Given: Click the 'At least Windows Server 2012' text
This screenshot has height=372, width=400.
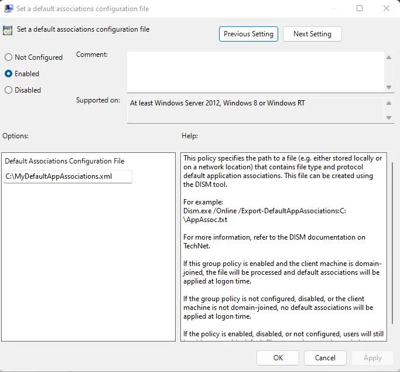Looking at the screenshot, I should pos(175,103).
